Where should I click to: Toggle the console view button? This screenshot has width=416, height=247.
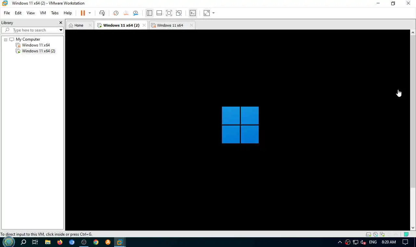[193, 13]
